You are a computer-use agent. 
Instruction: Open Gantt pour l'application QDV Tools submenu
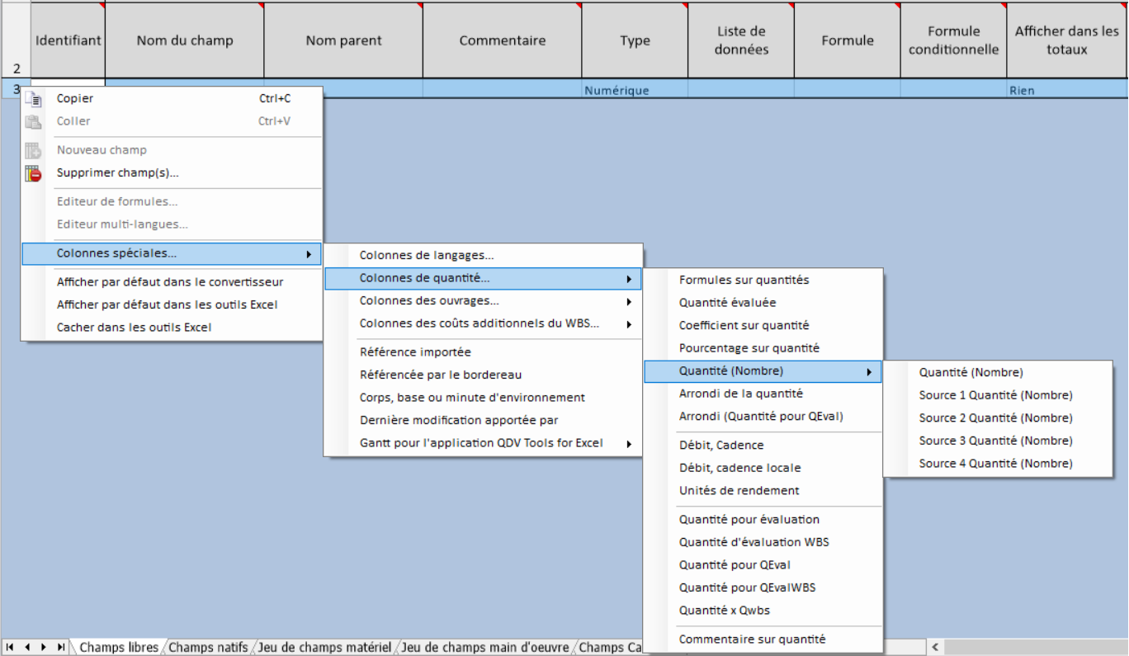(x=482, y=443)
